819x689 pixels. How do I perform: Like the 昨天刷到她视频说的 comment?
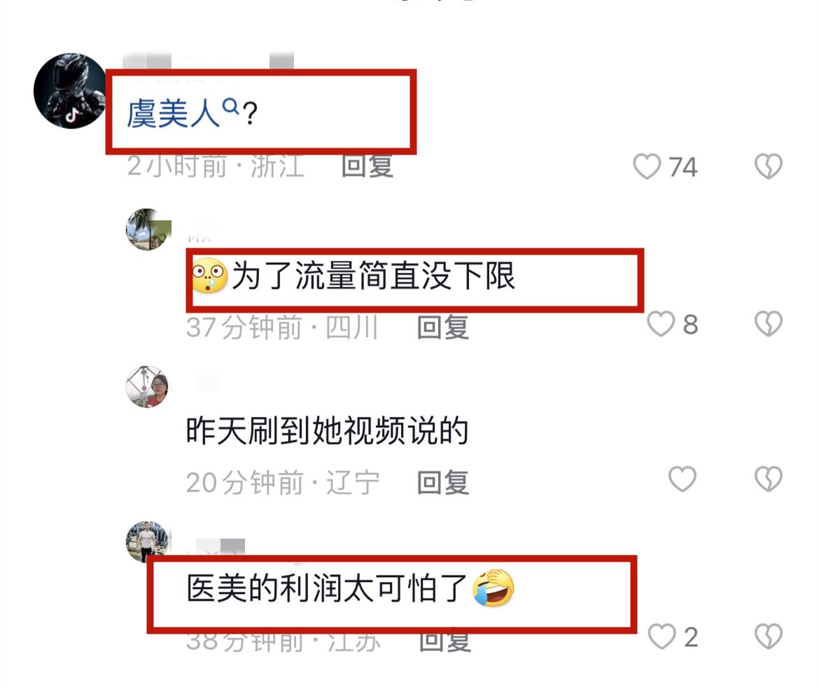[x=682, y=478]
